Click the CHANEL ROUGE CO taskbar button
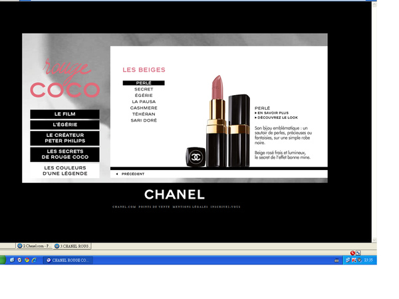This screenshot has width=399, height=299. tap(68, 260)
